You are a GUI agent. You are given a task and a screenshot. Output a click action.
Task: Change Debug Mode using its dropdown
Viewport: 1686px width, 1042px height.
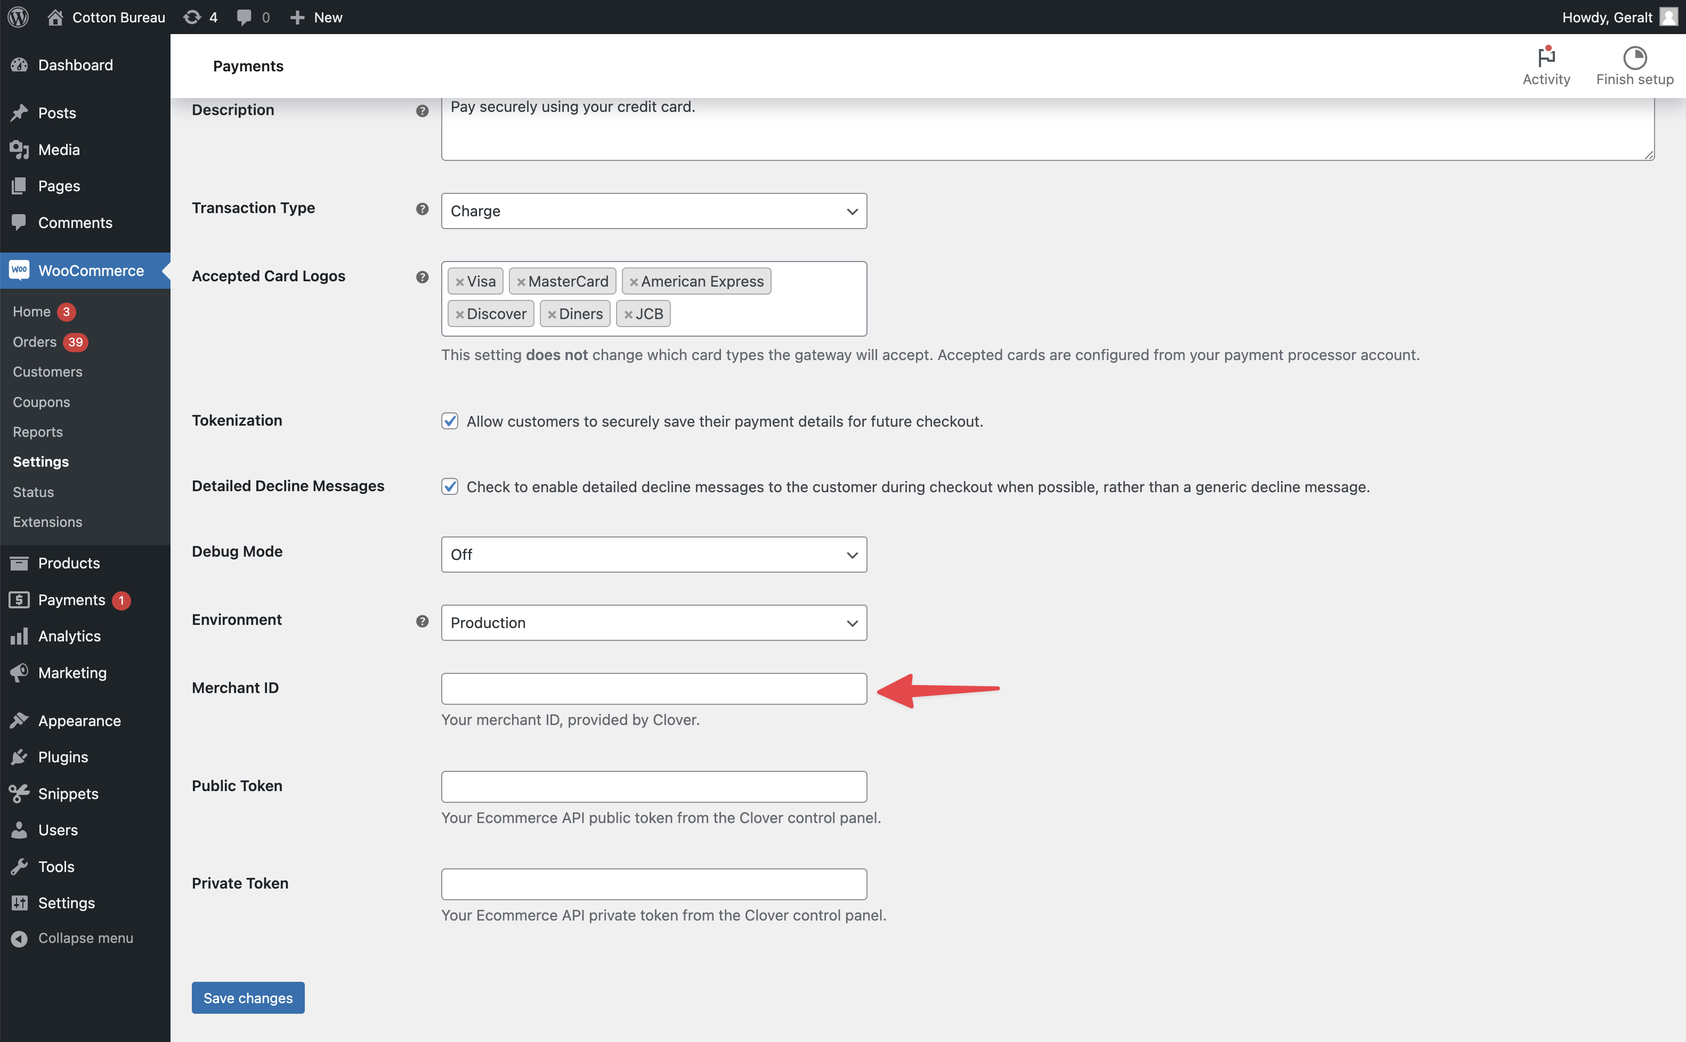[x=653, y=554]
